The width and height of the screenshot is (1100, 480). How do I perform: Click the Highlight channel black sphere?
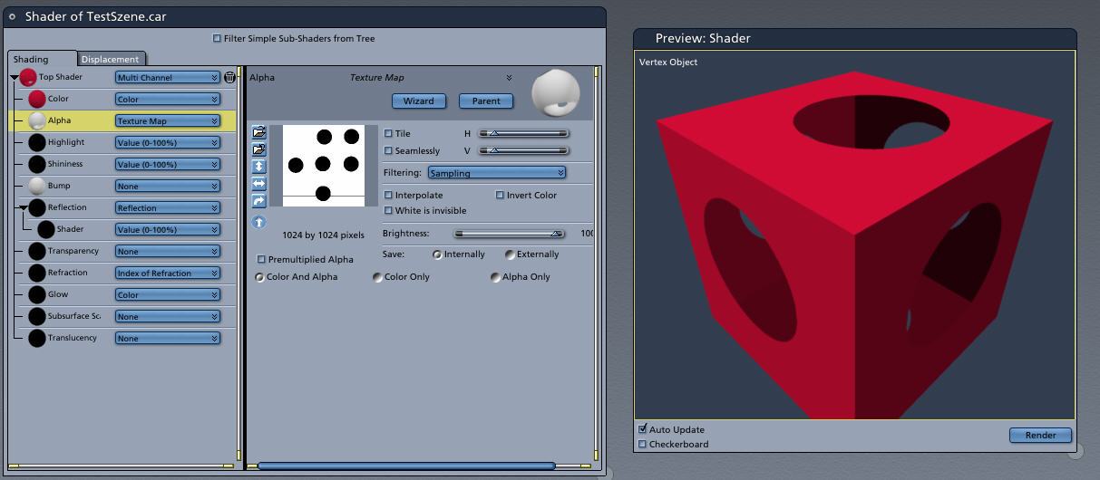point(37,142)
